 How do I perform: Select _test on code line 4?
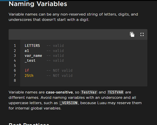(30, 61)
